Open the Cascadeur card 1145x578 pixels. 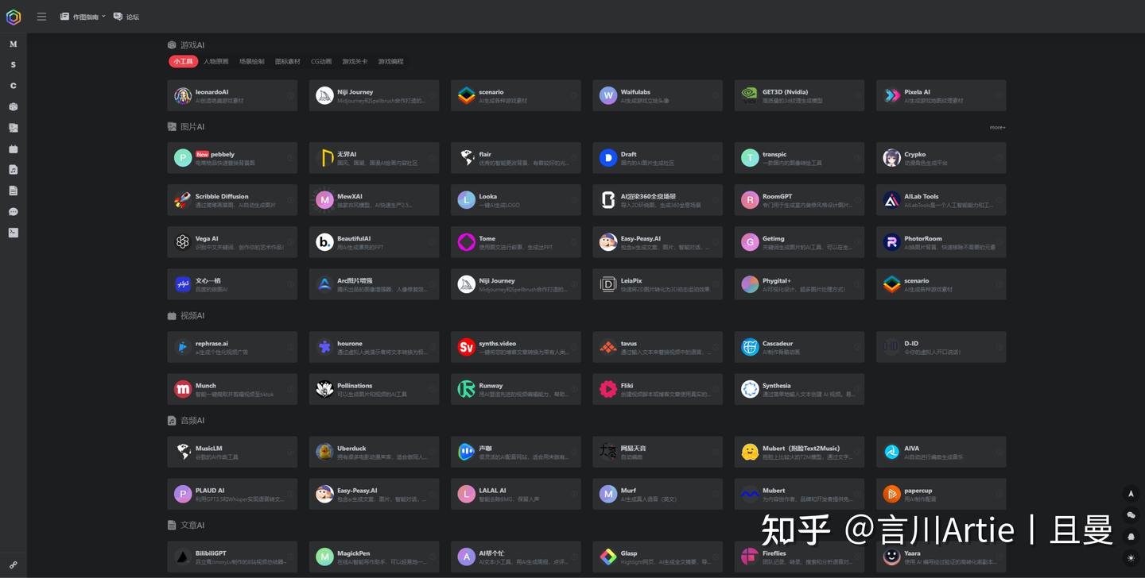tap(799, 347)
